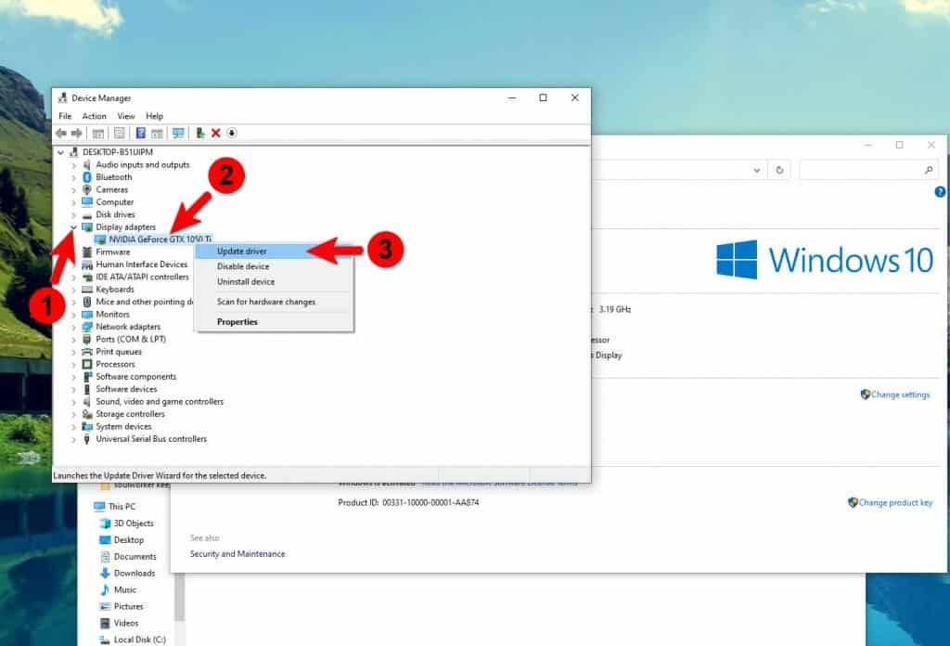
Task: Click the disable device down-arrow toolbar icon
Action: pyautogui.click(x=231, y=134)
